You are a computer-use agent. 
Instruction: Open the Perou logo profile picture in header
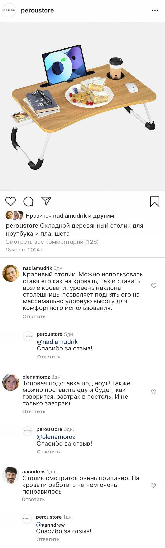(x=9, y=10)
